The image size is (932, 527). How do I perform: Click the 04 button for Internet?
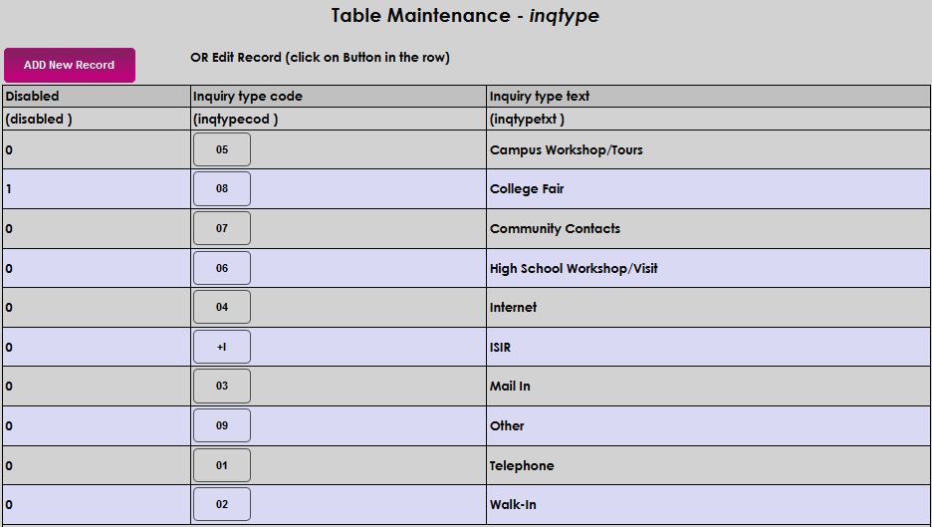pyautogui.click(x=222, y=307)
